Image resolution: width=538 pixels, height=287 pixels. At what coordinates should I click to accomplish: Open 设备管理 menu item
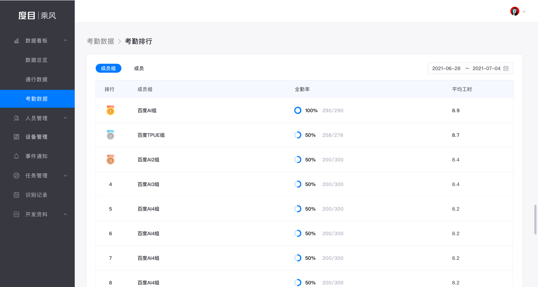(37, 137)
